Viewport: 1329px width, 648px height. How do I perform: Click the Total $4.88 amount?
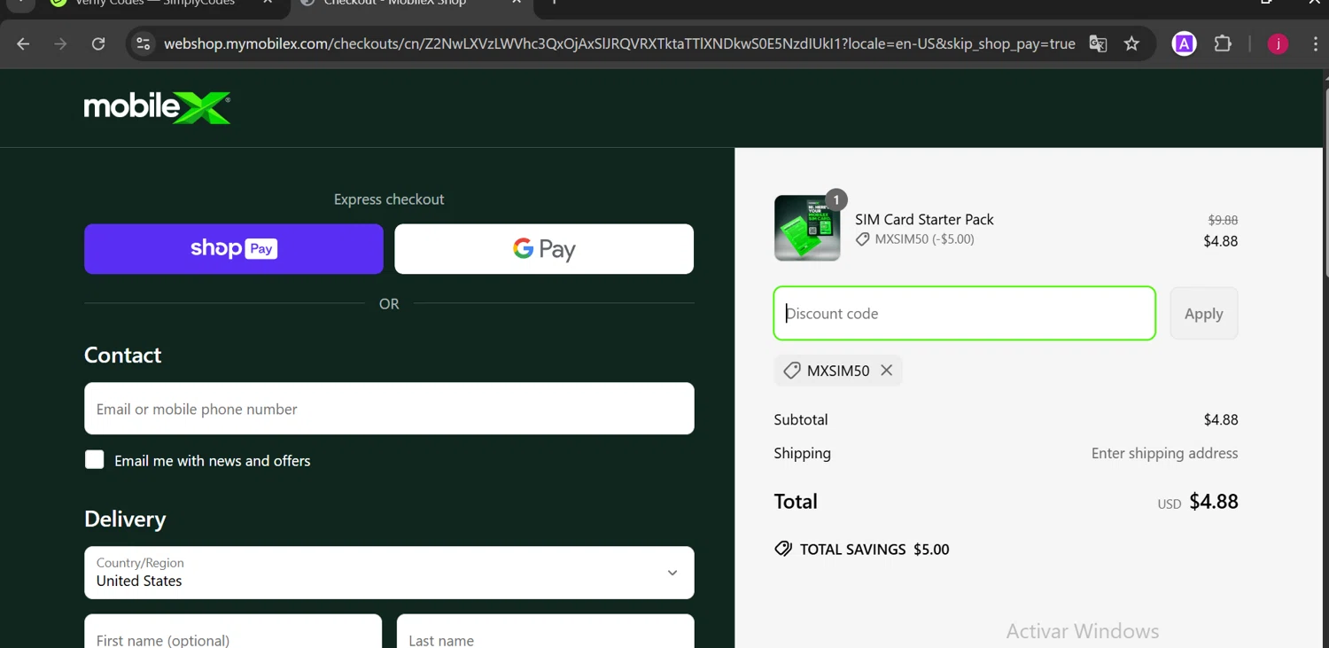tap(1214, 502)
